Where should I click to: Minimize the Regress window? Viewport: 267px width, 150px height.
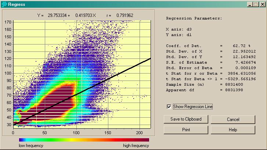[250, 4]
